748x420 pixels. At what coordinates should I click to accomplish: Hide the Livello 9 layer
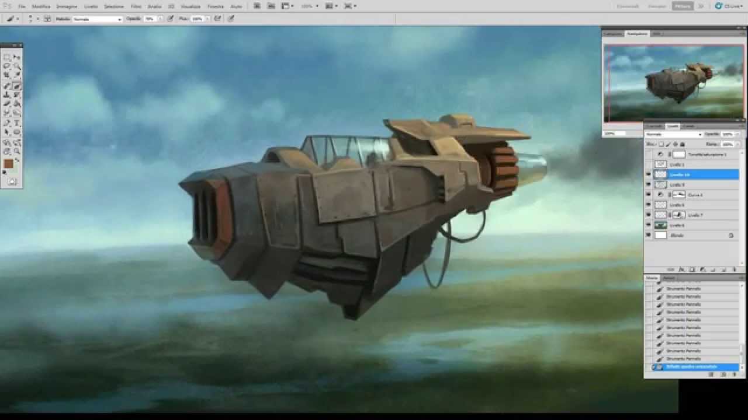click(648, 184)
